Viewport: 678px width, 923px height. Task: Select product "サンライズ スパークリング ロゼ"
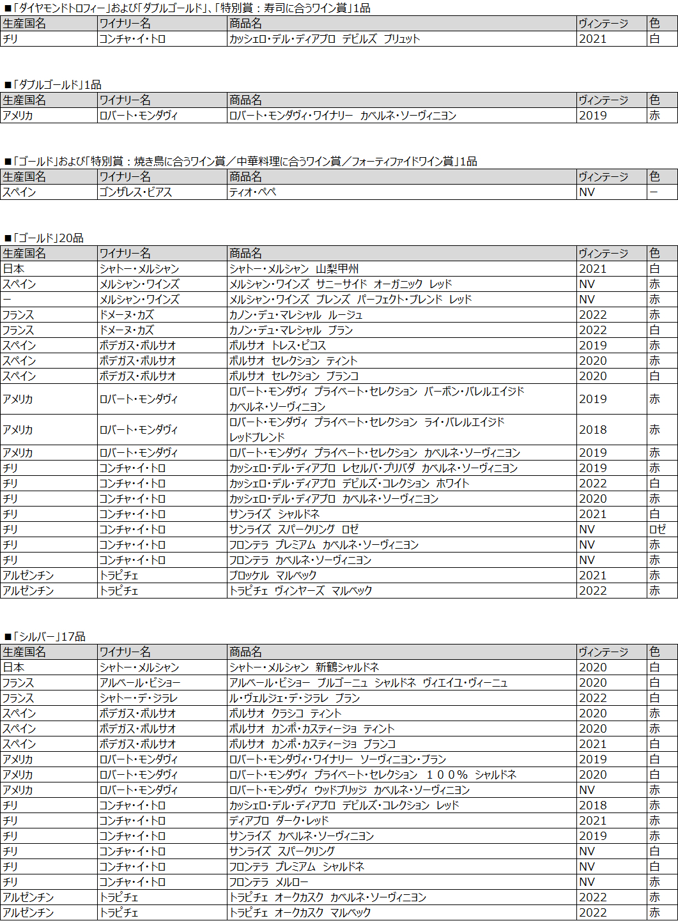click(294, 530)
